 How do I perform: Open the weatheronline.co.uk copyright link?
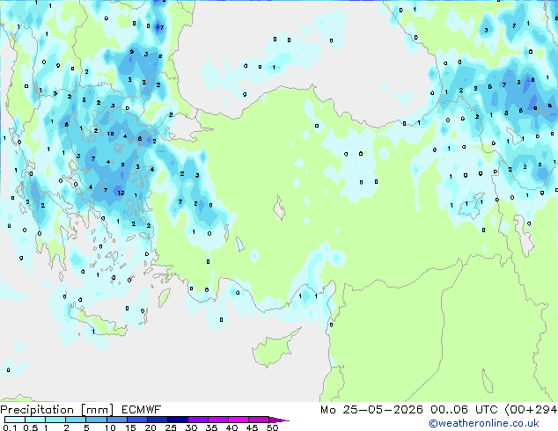coord(484,423)
